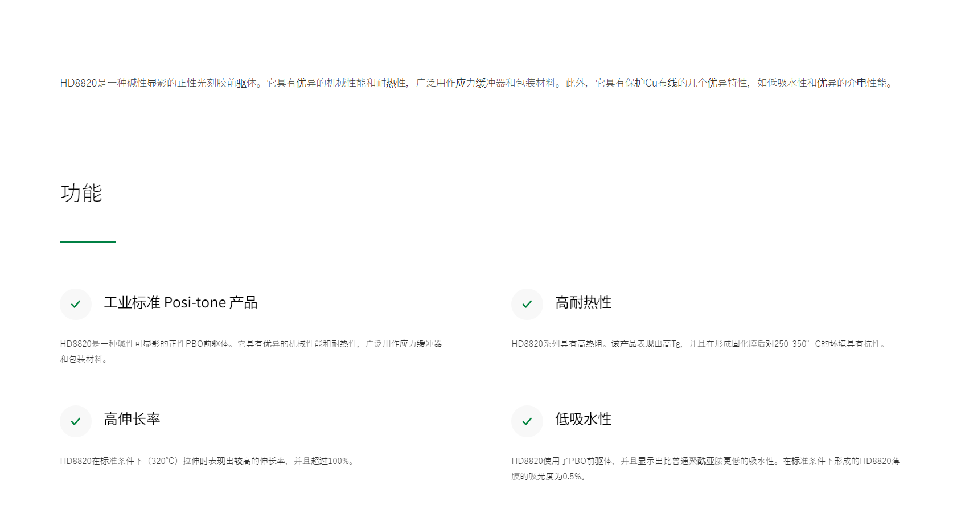Click the description mentioning 250-350°C

(699, 344)
